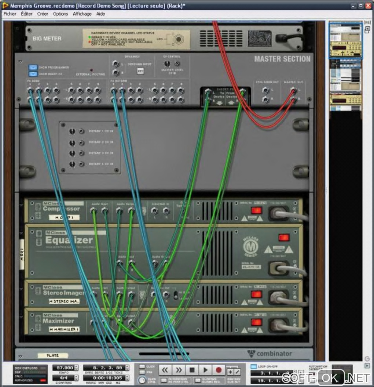The height and width of the screenshot is (387, 374).
Task: Click the time position 0:00:18:305 display
Action: click(x=104, y=377)
